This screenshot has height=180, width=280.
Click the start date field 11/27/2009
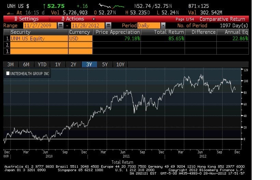(40, 26)
